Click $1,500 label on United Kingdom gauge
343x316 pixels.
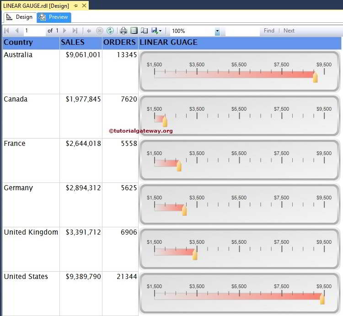click(x=155, y=242)
